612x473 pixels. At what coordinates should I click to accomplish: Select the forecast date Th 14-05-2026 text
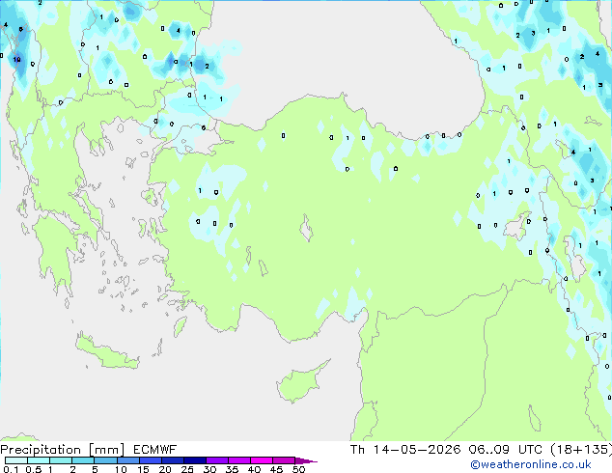tap(405, 450)
